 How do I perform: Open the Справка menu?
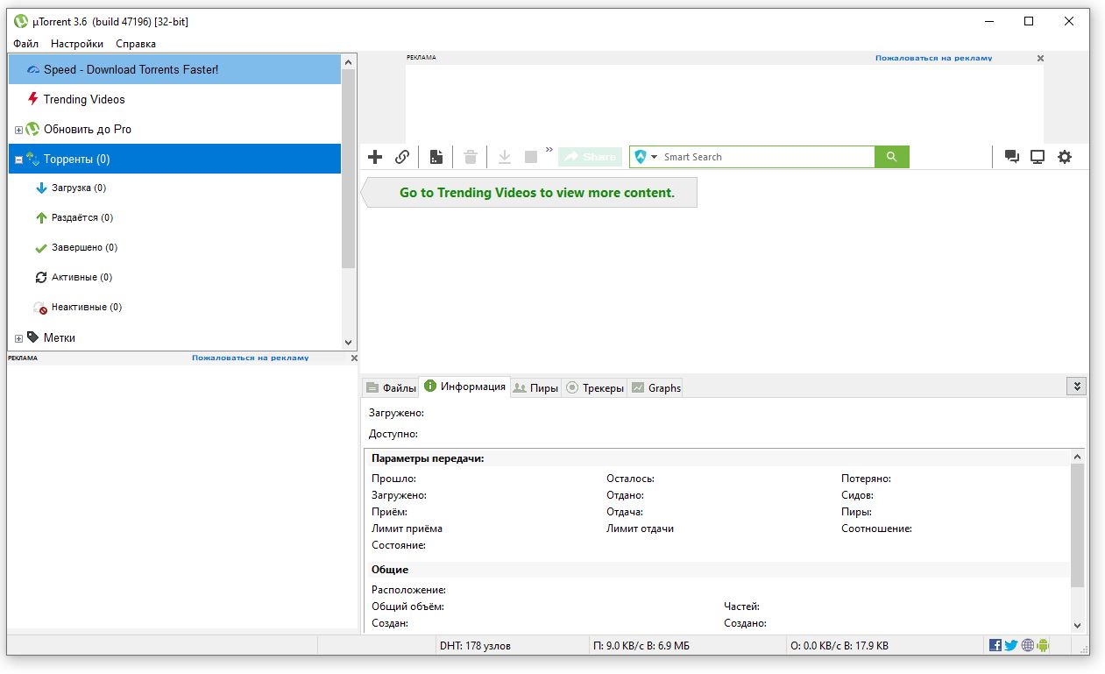(136, 44)
